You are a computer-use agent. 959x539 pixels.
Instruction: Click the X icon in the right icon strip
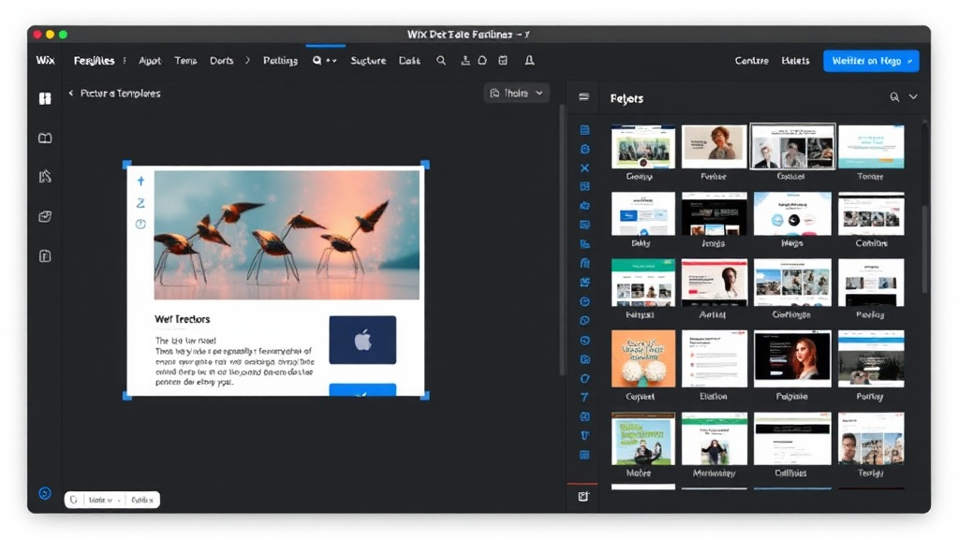[584, 168]
